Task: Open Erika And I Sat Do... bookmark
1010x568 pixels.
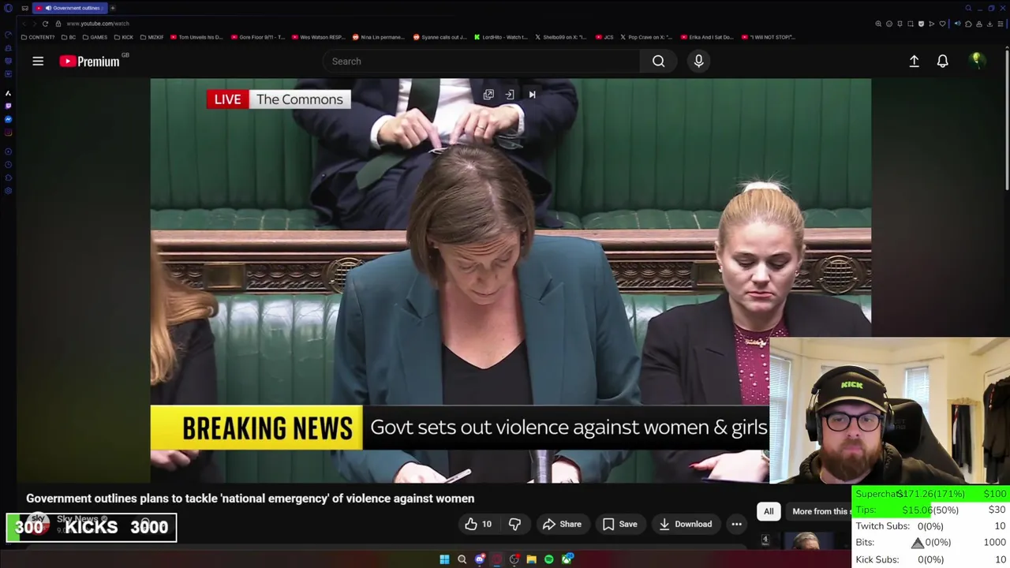Action: point(706,37)
